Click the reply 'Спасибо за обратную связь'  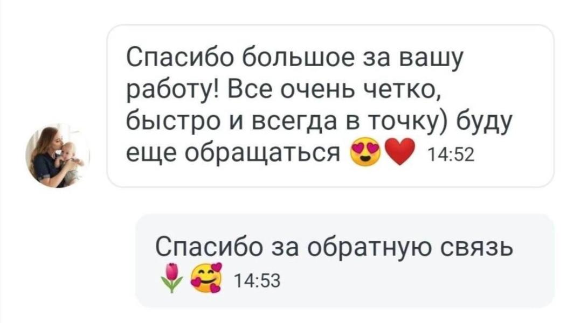coord(345,261)
